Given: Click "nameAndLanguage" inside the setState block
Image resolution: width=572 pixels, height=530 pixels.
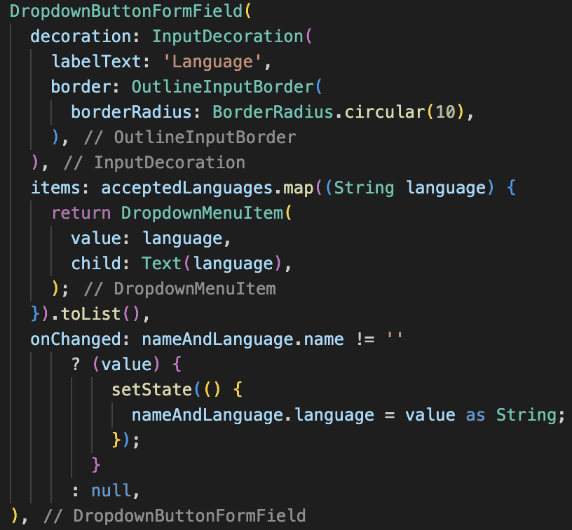Looking at the screenshot, I should point(207,415).
